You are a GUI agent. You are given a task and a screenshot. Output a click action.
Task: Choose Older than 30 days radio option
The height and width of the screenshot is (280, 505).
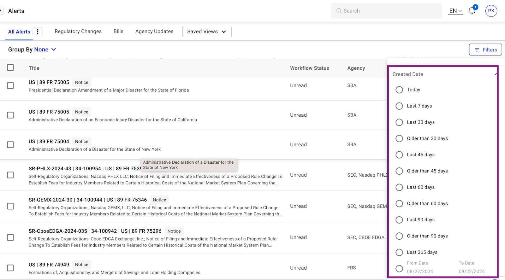pos(399,138)
